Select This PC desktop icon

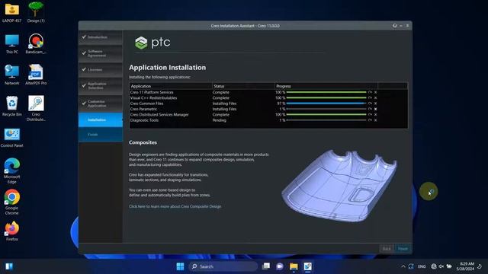tap(12, 44)
